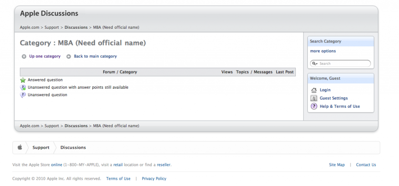Screen dimensions: 399x186
Task: Click the plain Unanswered question bubble icon
Action: (x=23, y=95)
